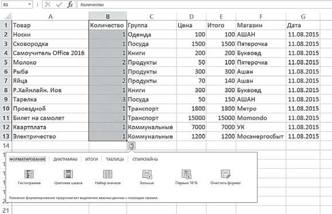
Task: Choose the Набор значков icon set
Action: pos(108,177)
